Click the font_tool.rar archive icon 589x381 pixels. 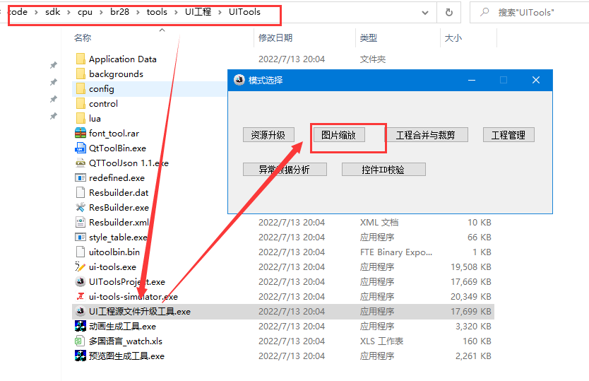coord(81,133)
